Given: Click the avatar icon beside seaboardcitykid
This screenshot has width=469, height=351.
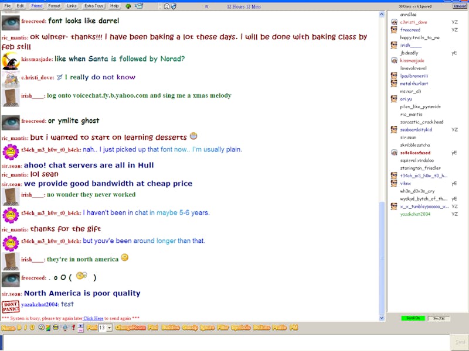Looking at the screenshot, I should tap(395, 129).
